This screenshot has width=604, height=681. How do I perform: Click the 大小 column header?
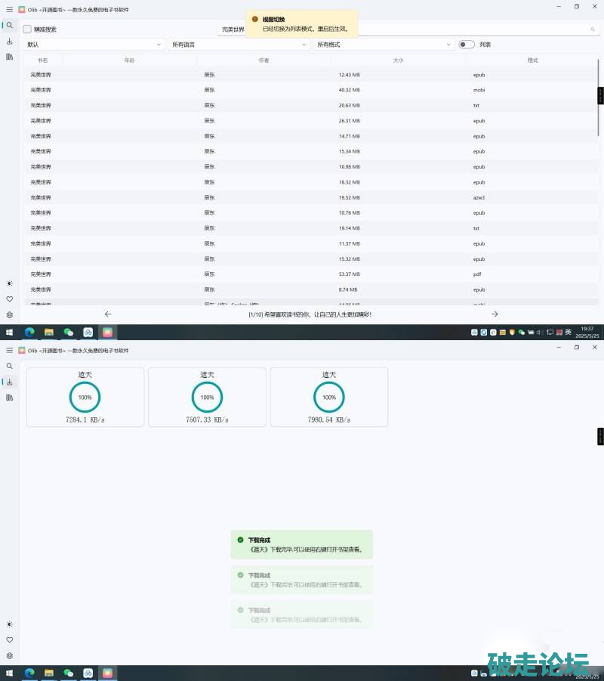coord(398,60)
